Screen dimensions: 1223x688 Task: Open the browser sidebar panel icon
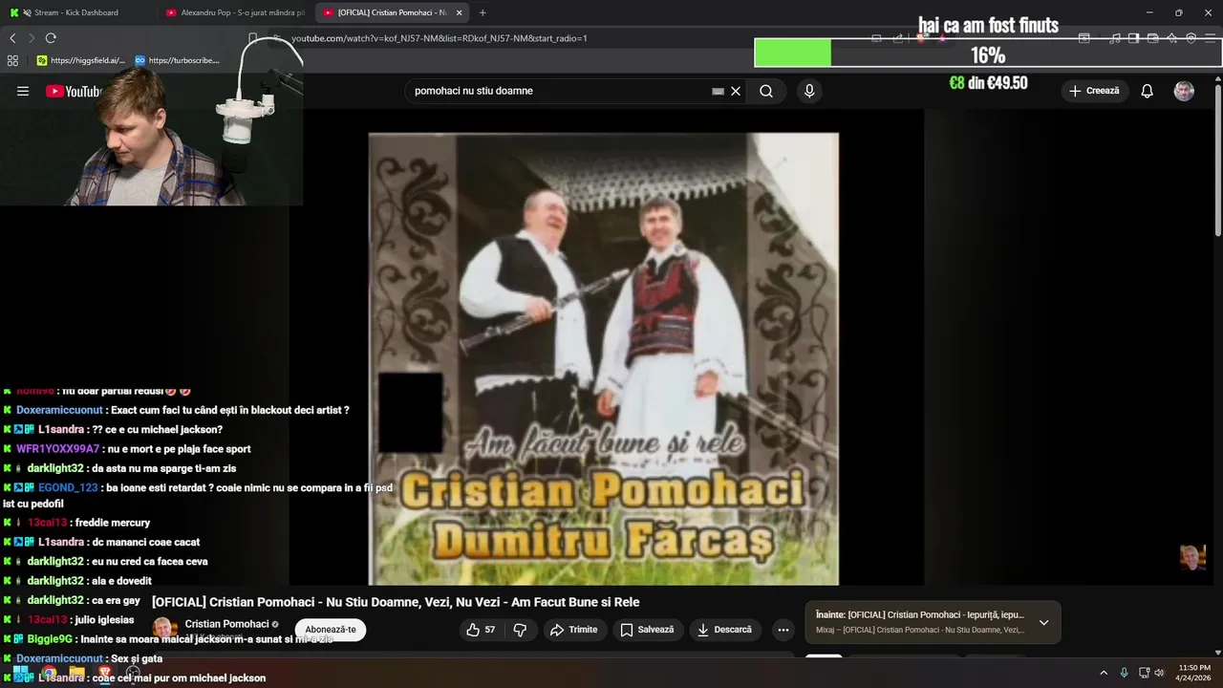coord(1133,38)
